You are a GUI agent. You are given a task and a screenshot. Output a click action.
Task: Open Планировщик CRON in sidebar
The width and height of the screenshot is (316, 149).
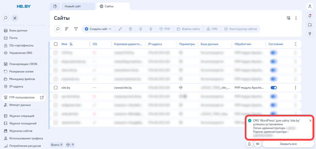(x=24, y=64)
